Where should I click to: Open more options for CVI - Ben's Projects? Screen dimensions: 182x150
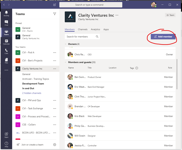(55, 61)
